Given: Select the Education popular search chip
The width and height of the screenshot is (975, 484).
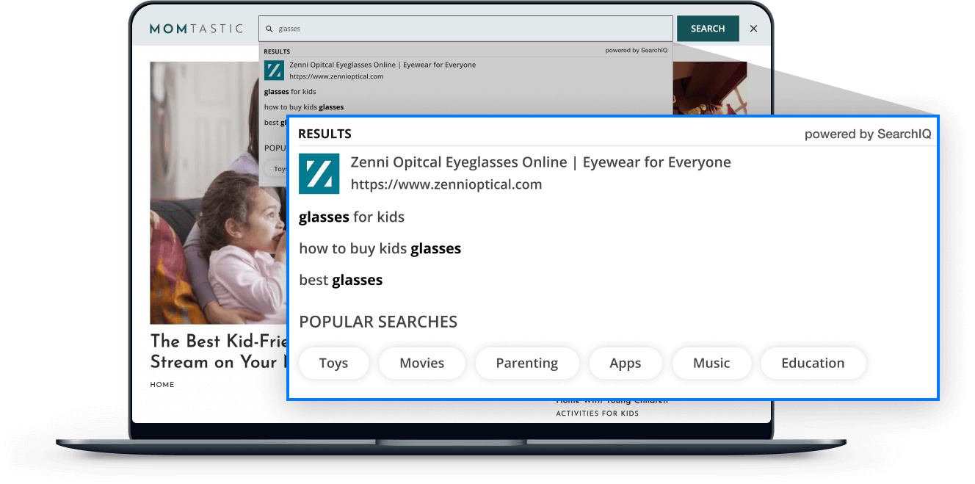Looking at the screenshot, I should pyautogui.click(x=813, y=363).
